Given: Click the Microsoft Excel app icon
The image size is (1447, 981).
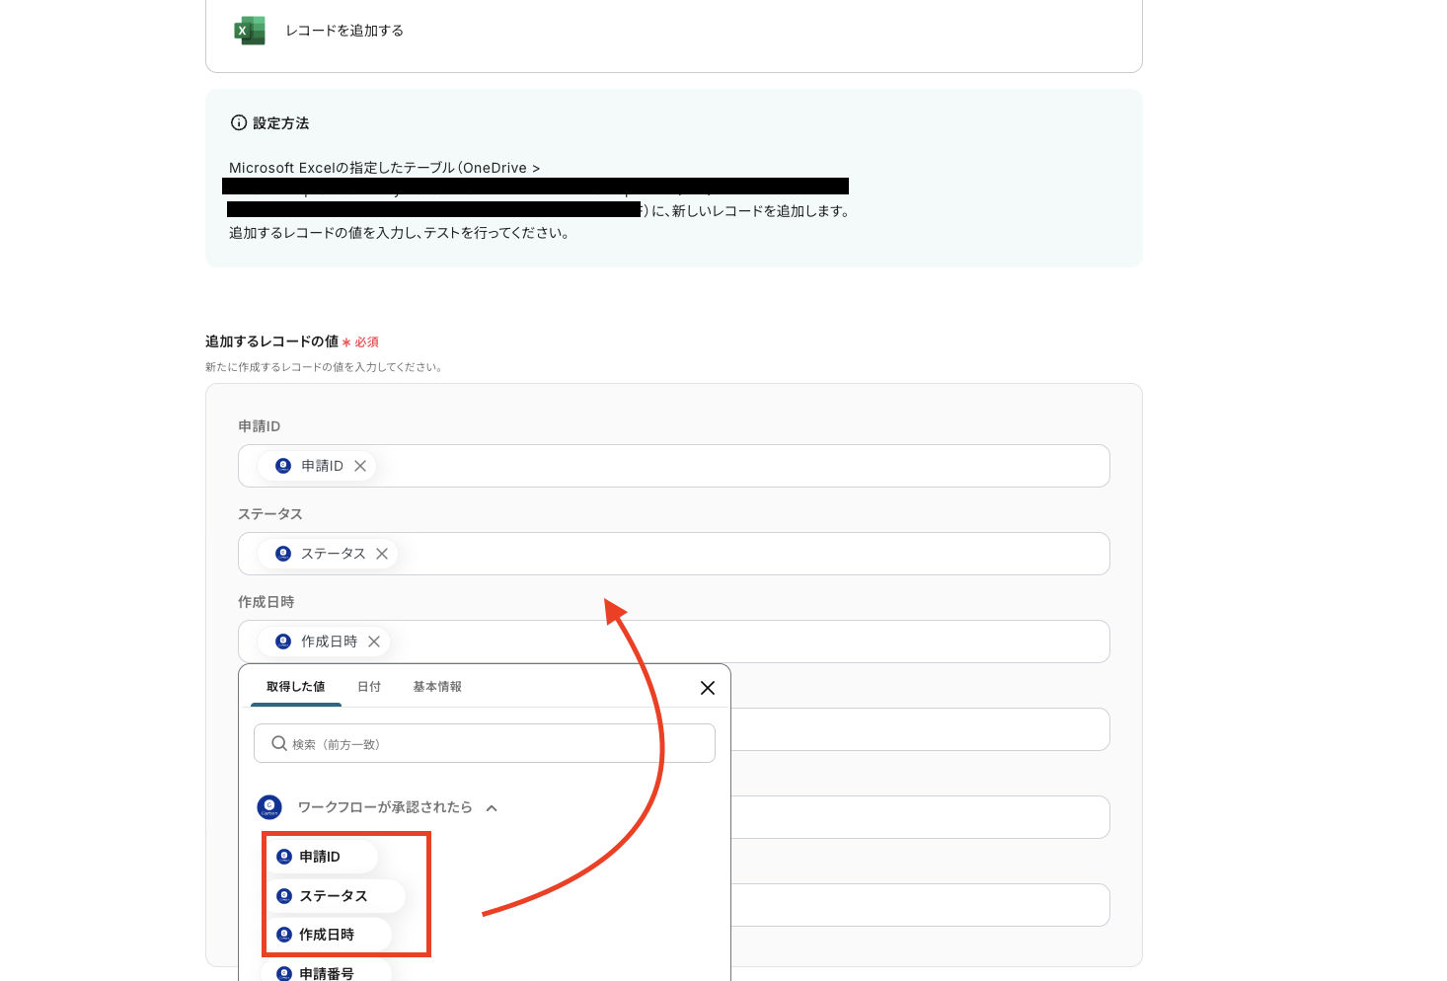Looking at the screenshot, I should 250,31.
